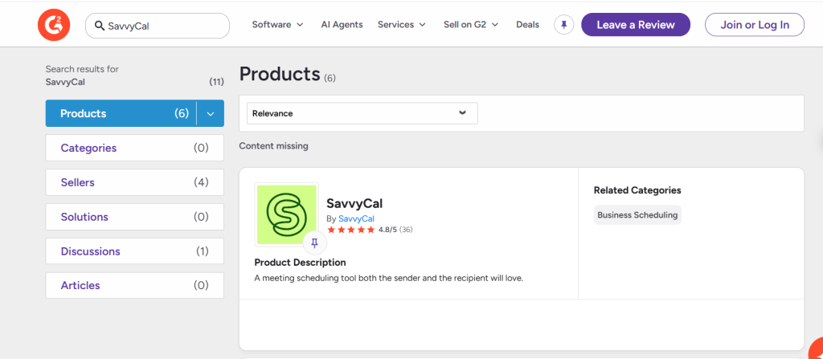Click the star rating of SavvyCal
The width and height of the screenshot is (823, 359).
[x=350, y=230]
